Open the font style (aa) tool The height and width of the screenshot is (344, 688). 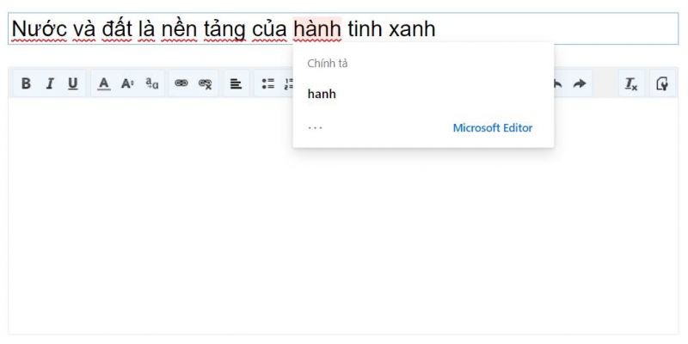pyautogui.click(x=152, y=83)
